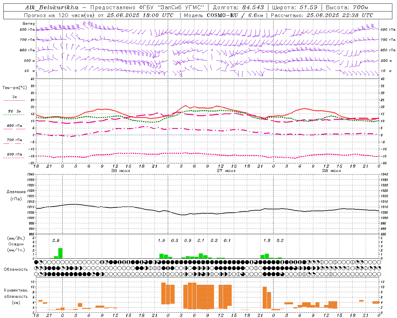Click dotted line sample under '500 гПа' legend

[14, 158]
